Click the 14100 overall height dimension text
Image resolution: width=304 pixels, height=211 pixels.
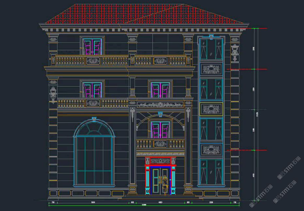click(x=258, y=114)
